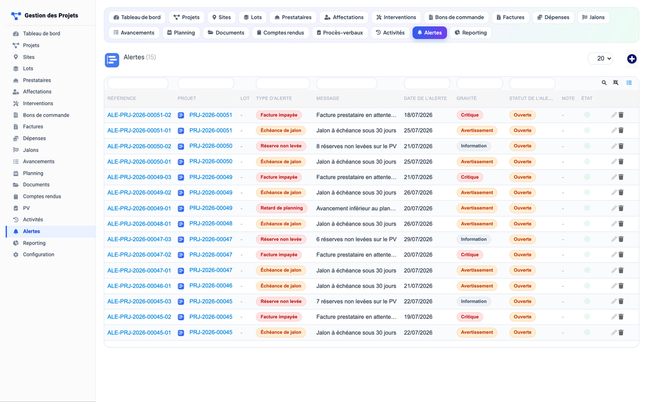Image resolution: width=649 pixels, height=402 pixels.
Task: Open alert link ALE-PRJ-2026-00047-02
Action: coord(139,255)
